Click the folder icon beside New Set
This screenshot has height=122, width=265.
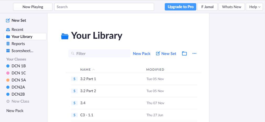click(x=184, y=54)
